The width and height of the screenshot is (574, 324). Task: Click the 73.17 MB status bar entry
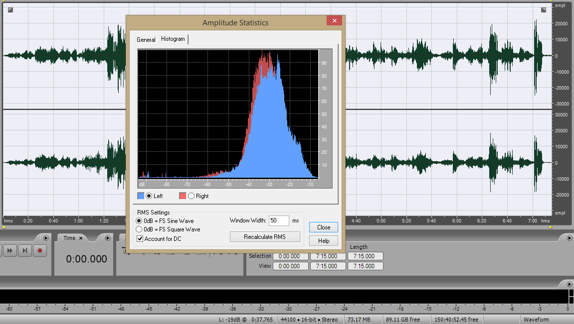click(x=359, y=320)
